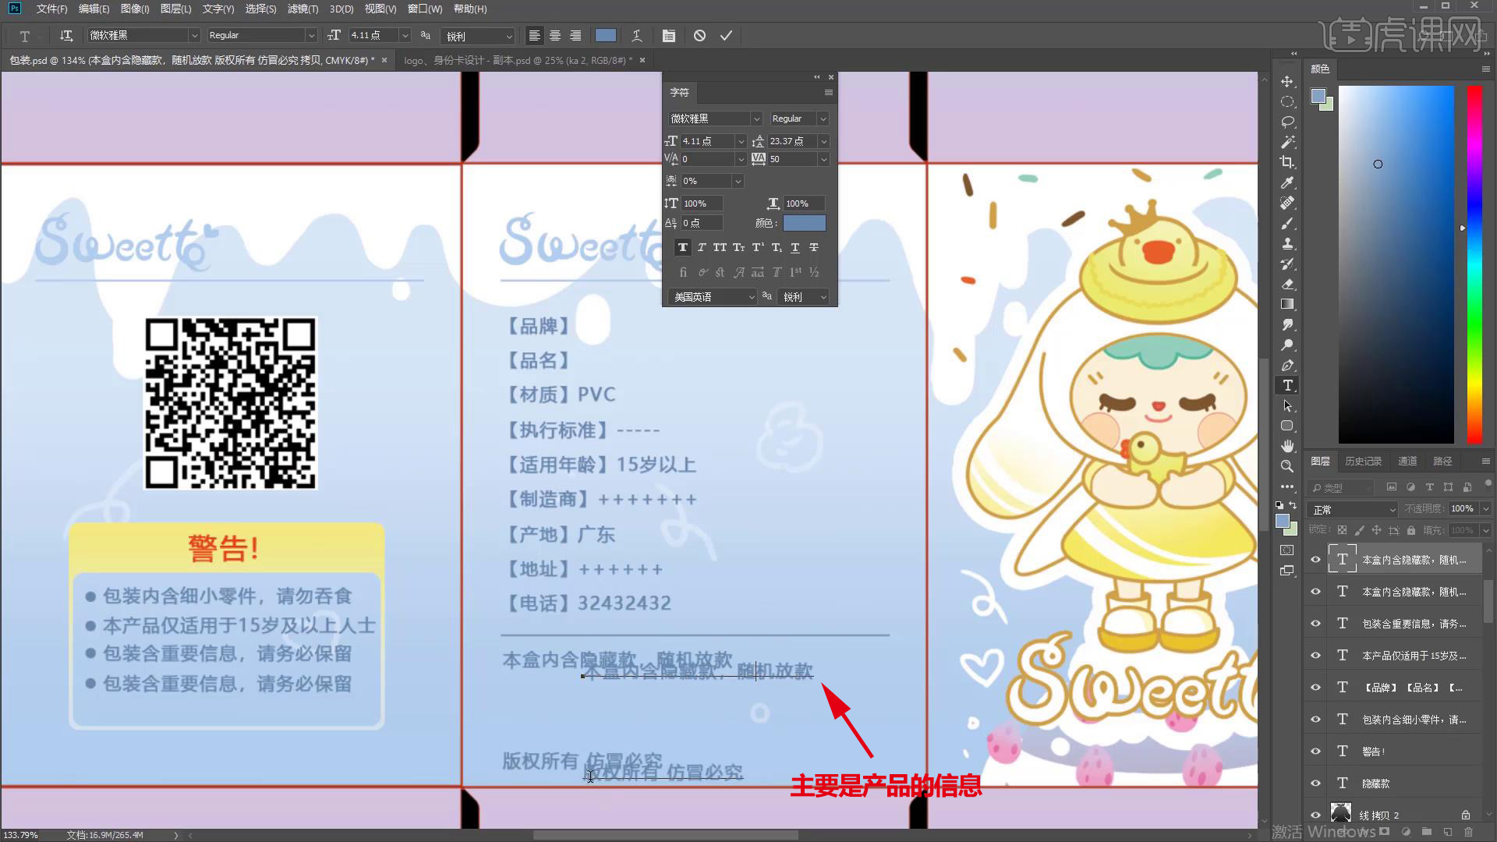Screen dimensions: 1497x842
Task: Switch to the 历史记录 tab
Action: click(1363, 462)
